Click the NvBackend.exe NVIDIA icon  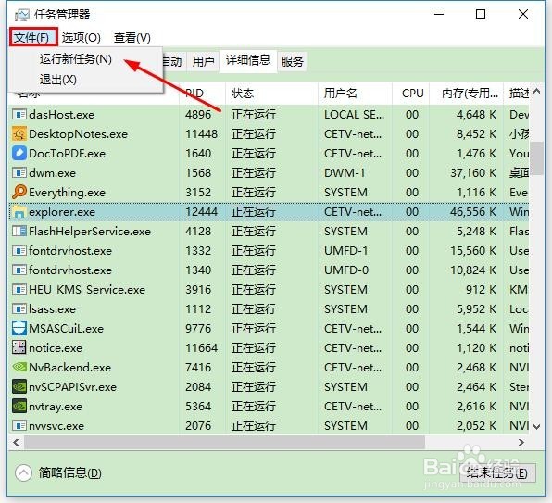(19, 367)
